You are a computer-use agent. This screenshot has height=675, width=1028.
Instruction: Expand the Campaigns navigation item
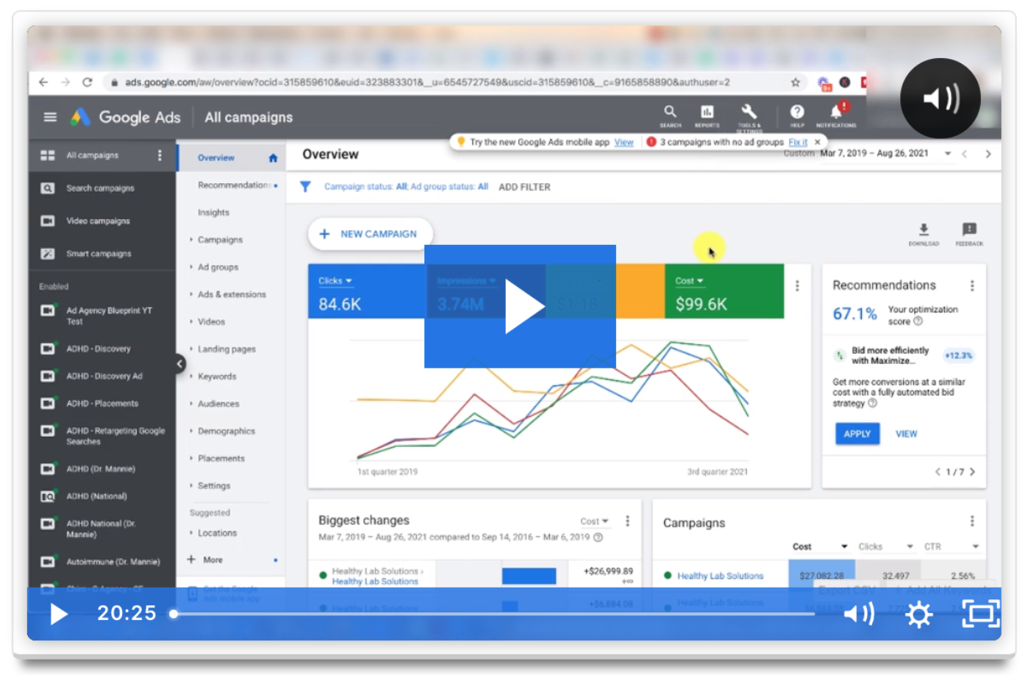click(x=219, y=240)
